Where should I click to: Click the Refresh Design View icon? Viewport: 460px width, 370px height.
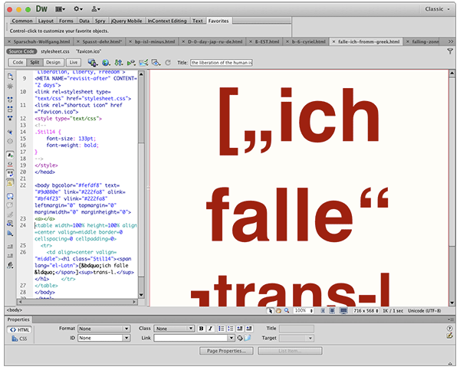[168, 63]
